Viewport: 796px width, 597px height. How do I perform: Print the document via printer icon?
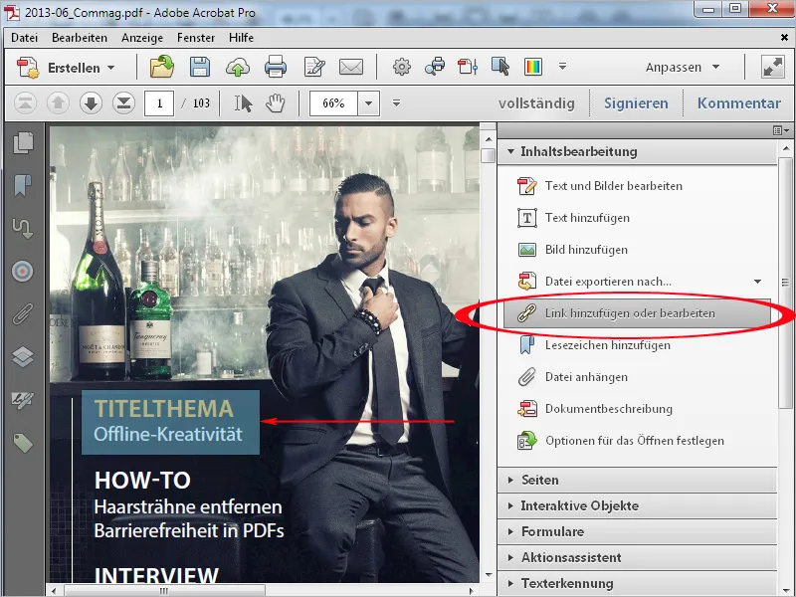[276, 67]
